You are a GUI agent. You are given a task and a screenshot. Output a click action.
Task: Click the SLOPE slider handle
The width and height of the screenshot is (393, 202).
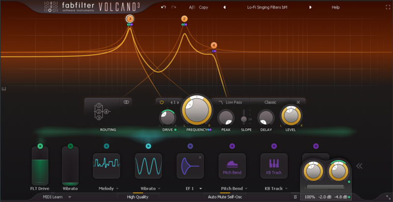pos(244,119)
